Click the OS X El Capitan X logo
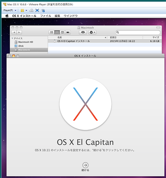Viewport: 166px width, 178px height. [85, 104]
